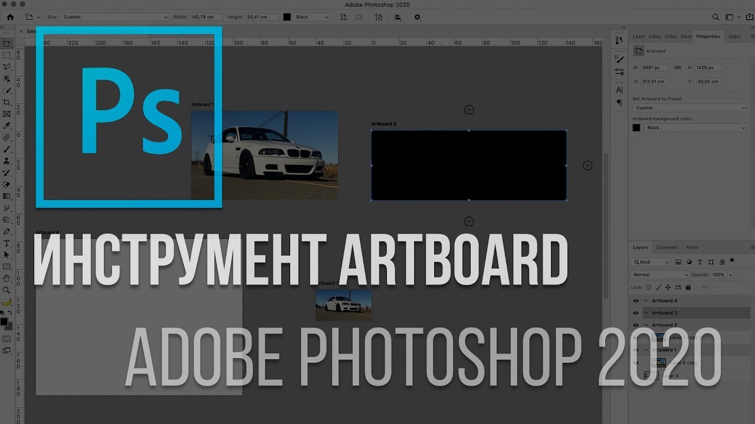Open the Black color dropdown in options bar
Viewport: 755px width, 424px height.
[x=311, y=17]
